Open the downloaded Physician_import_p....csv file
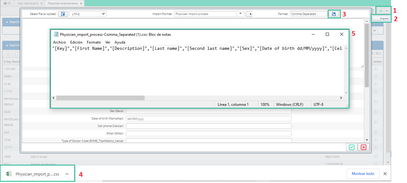This screenshot has height=183, width=407. click(x=37, y=174)
